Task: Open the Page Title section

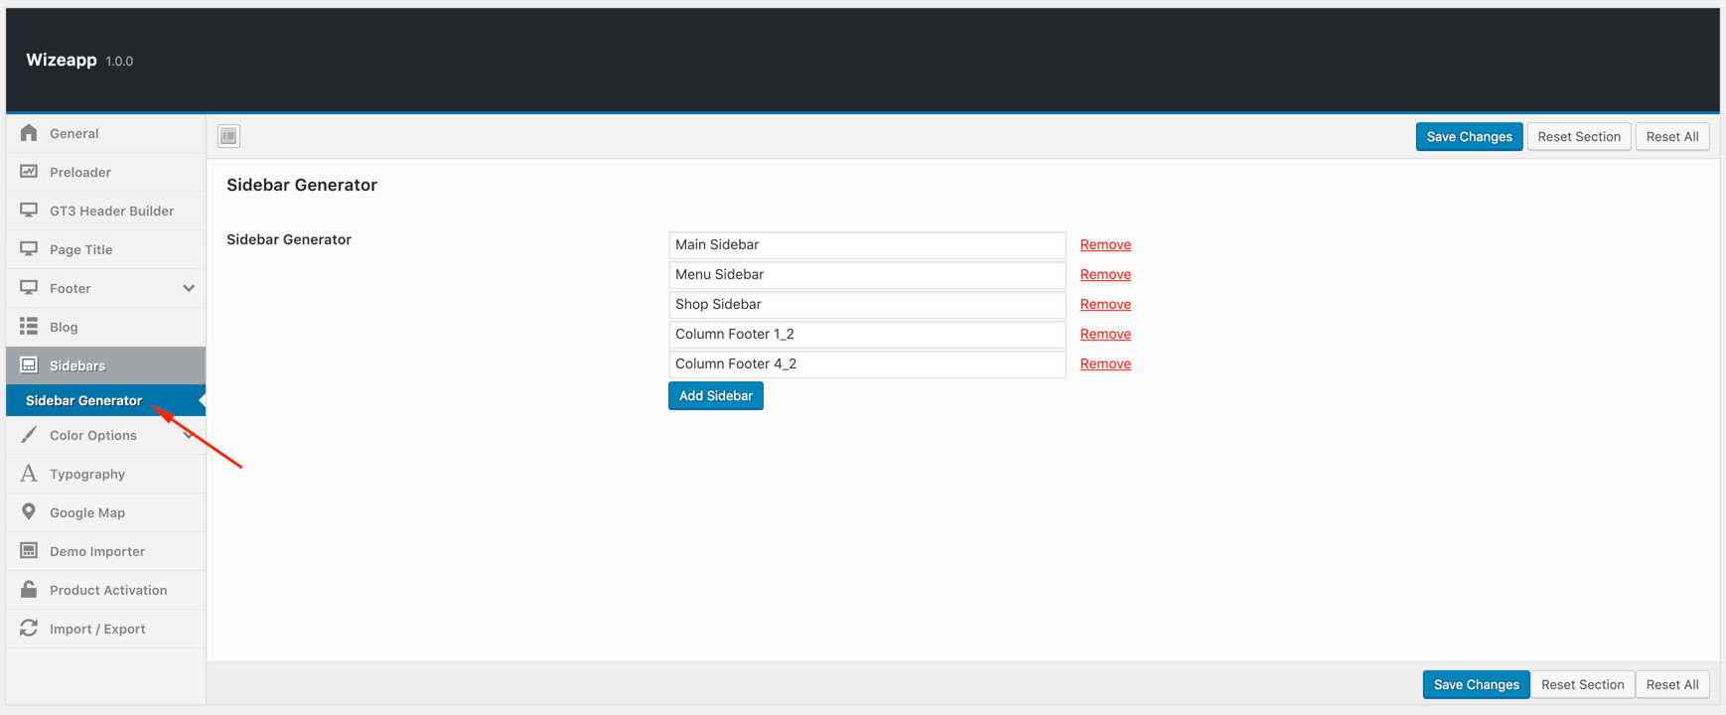Action: click(105, 249)
